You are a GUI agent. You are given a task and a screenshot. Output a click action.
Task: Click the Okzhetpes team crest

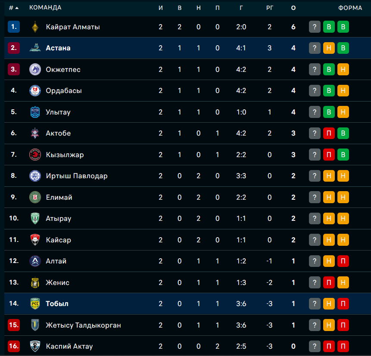point(35,69)
